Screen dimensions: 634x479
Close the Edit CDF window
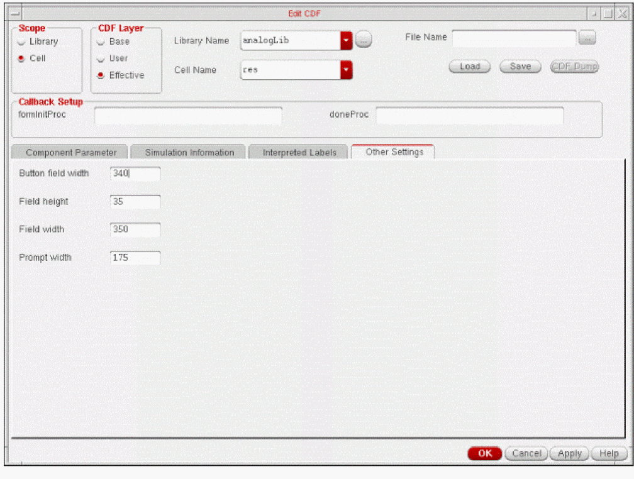pos(623,14)
